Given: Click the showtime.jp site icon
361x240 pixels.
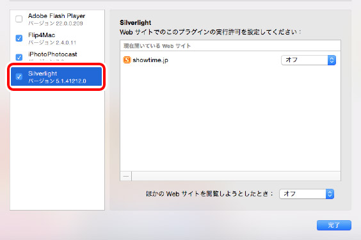Looking at the screenshot, I should coord(127,60).
